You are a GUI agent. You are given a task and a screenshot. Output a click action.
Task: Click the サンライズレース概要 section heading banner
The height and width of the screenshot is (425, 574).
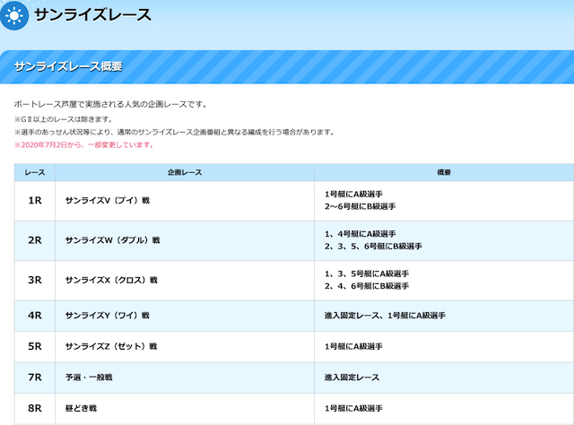click(68, 66)
